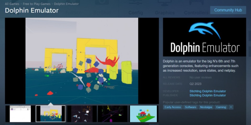Screen dimensions: 251x125
Task: Click the Dolphin Emulator logo banner
Action: [x=204, y=37]
